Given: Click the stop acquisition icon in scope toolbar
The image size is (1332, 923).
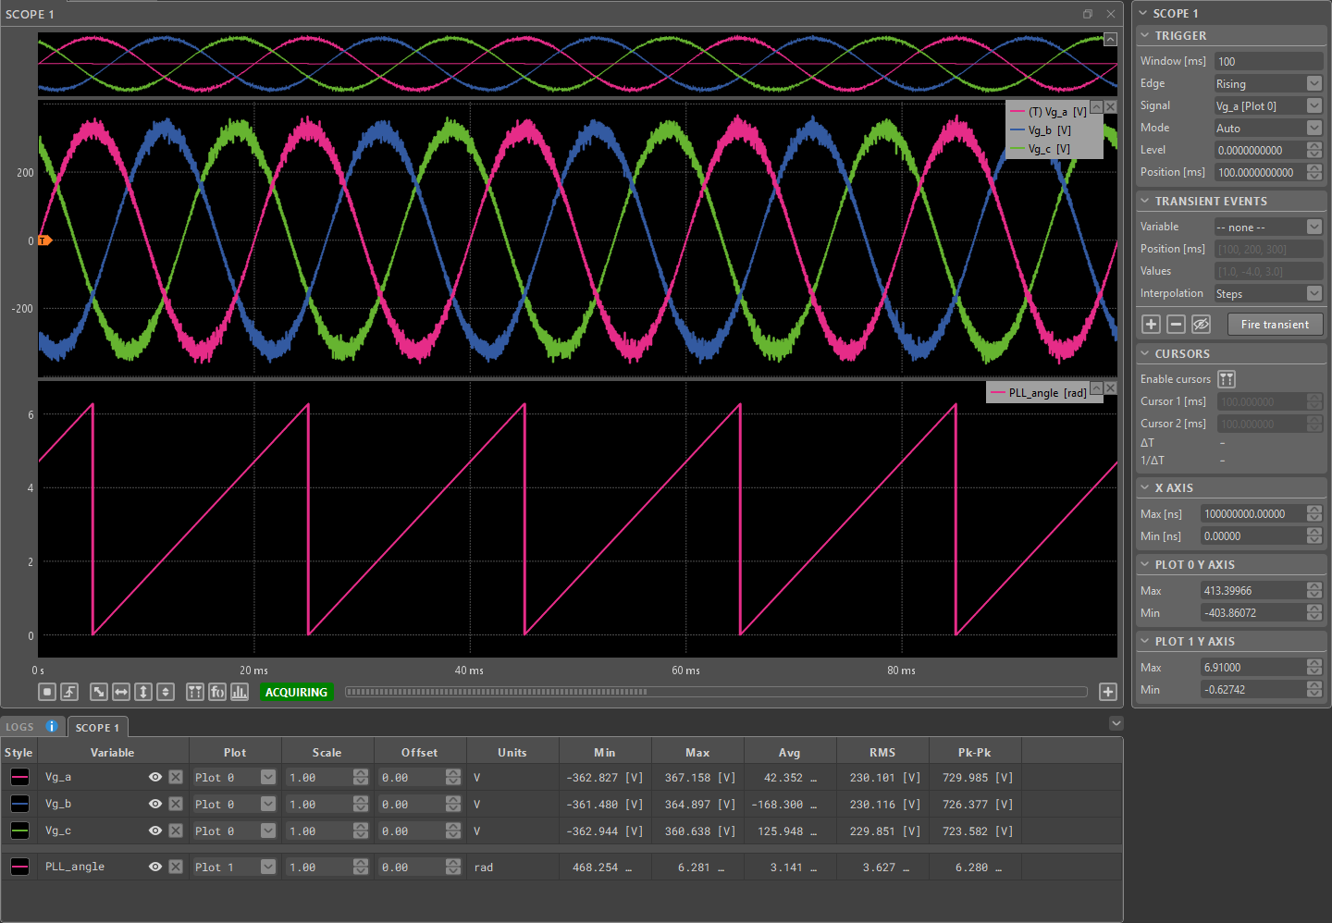Looking at the screenshot, I should click(47, 692).
